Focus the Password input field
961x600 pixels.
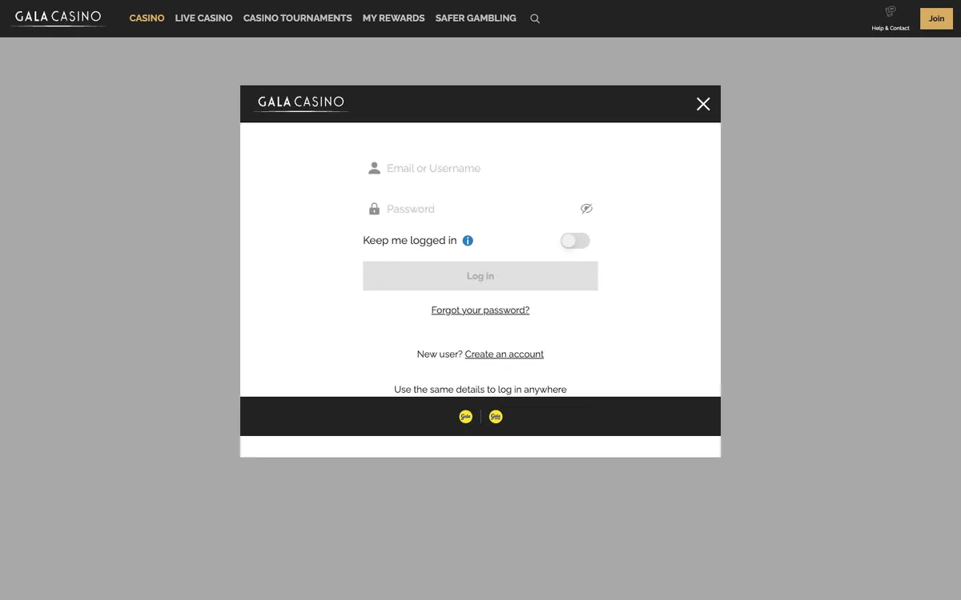pos(480,209)
